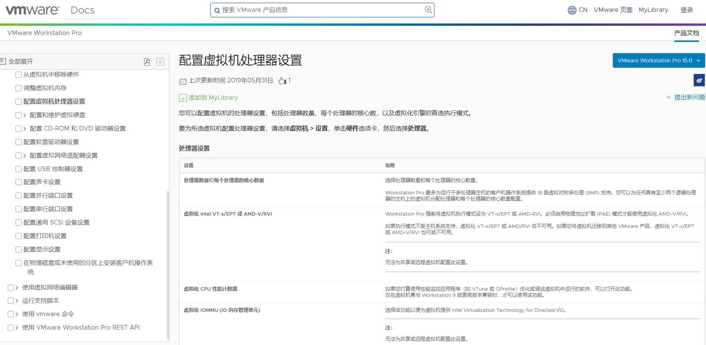Click 添加到 MyLibrary link
The image size is (706, 345).
(x=213, y=97)
